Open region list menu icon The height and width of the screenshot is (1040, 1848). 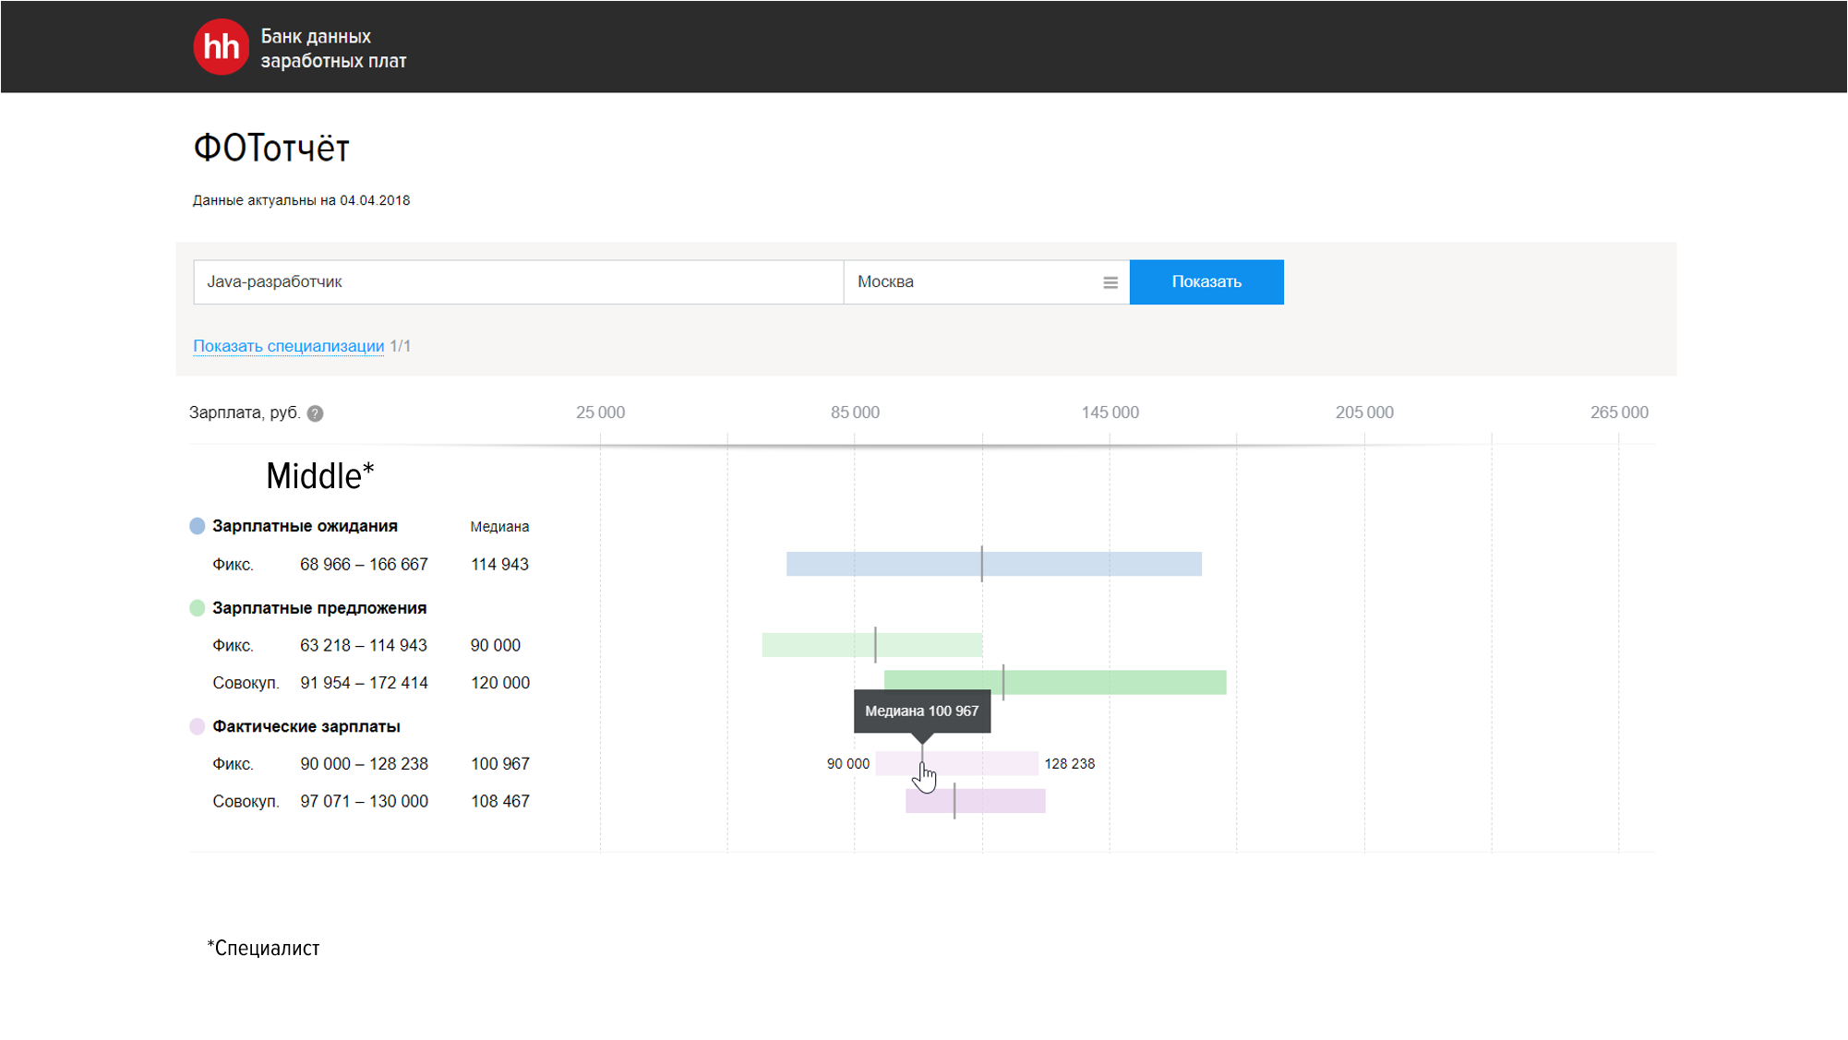[x=1110, y=282]
